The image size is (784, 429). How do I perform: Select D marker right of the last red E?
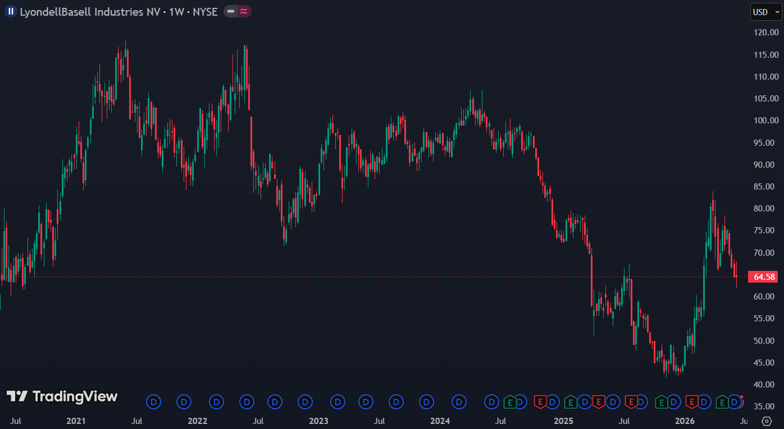pyautogui.click(x=704, y=402)
